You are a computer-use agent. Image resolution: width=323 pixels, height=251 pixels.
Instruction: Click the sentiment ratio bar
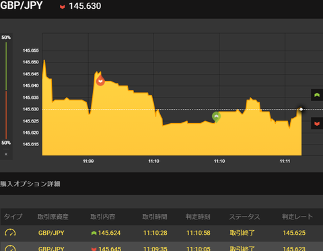coord(6,90)
